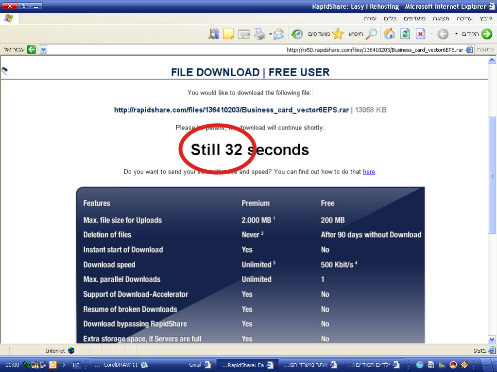Image resolution: width=497 pixels, height=372 pixels.
Task: Switch to CorelDRAW 11 taskbar button
Action: [120, 365]
